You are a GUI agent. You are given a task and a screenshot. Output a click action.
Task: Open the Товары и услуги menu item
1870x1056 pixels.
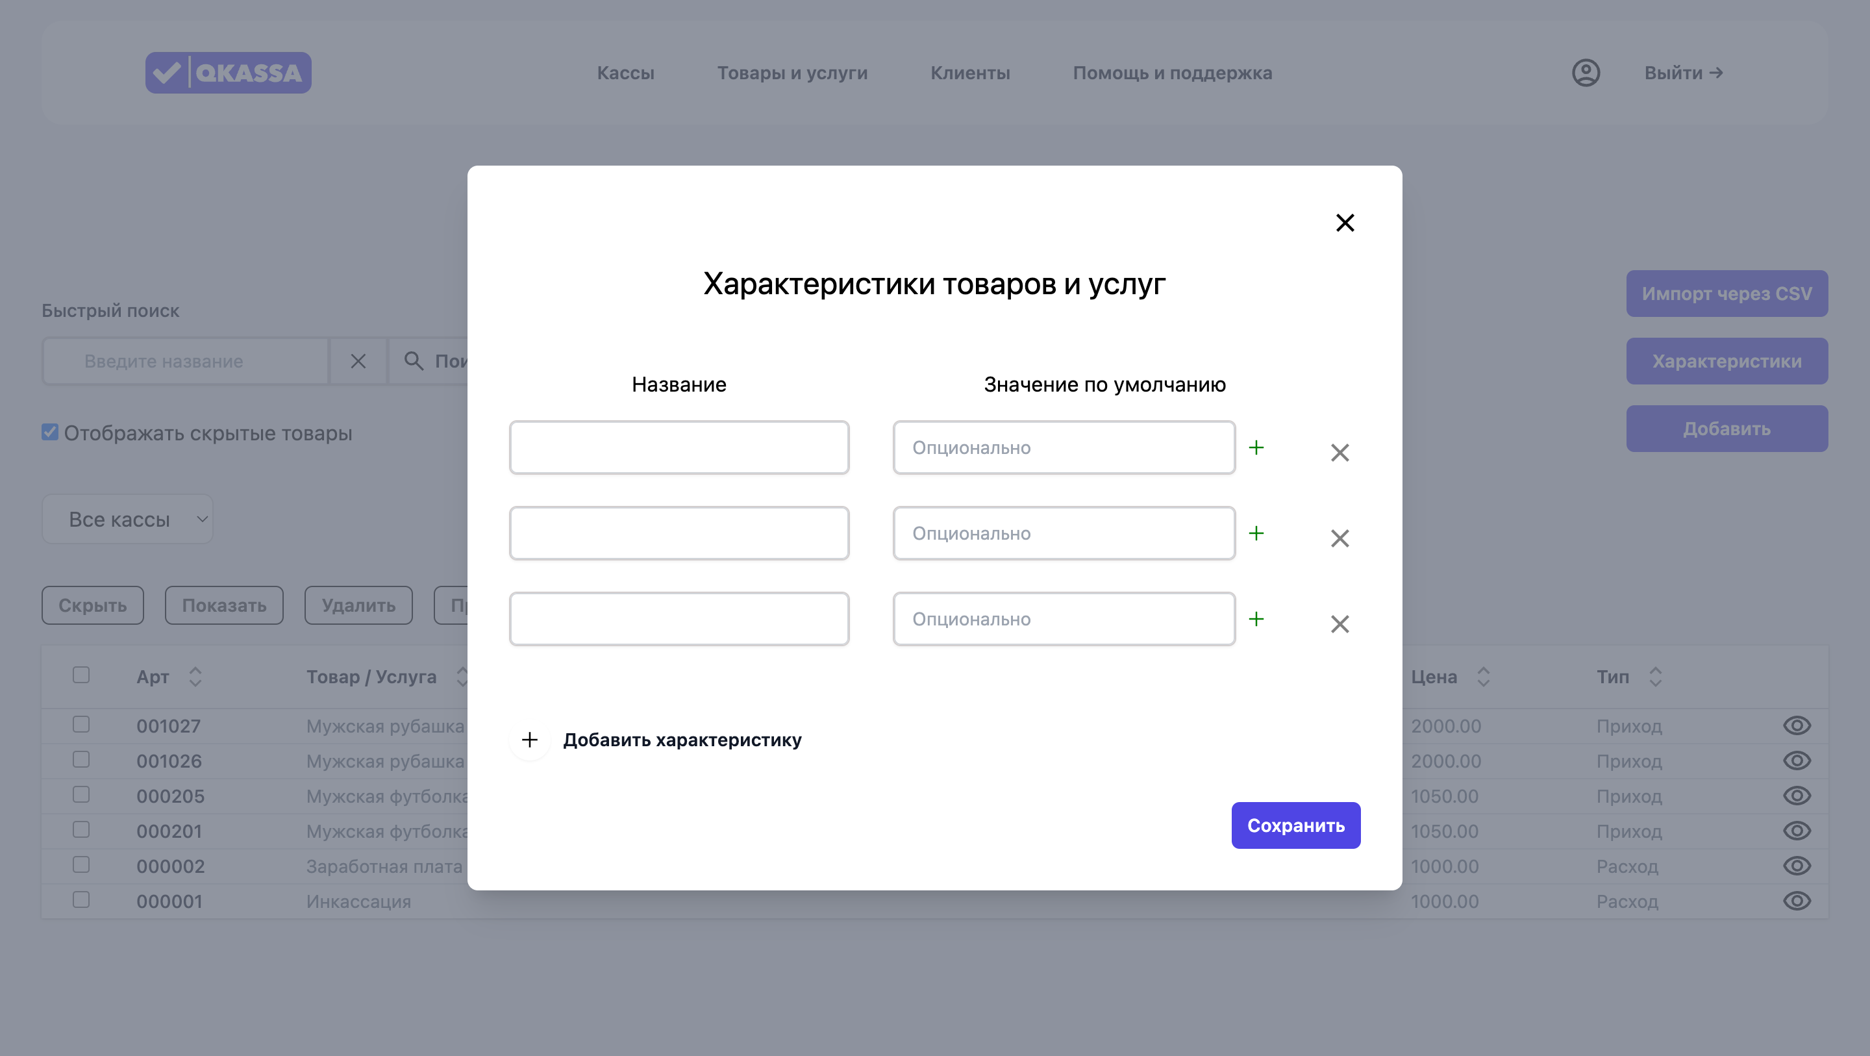tap(792, 73)
